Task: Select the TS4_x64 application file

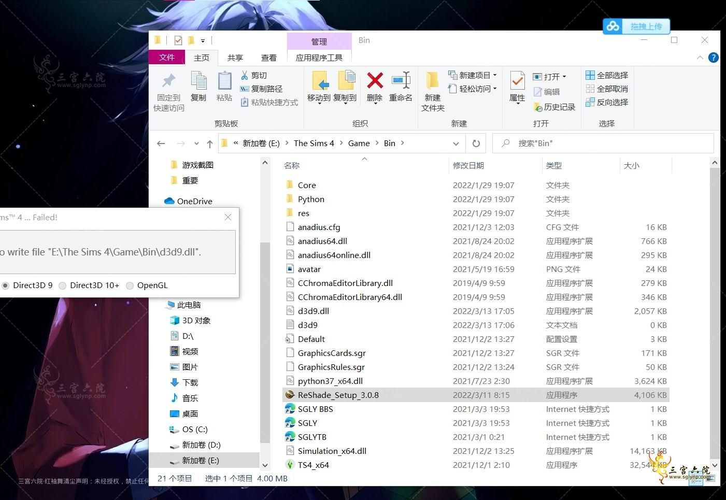Action: click(x=476, y=465)
